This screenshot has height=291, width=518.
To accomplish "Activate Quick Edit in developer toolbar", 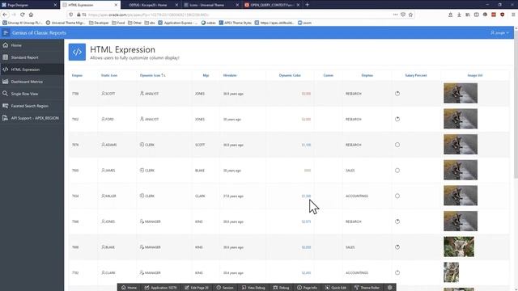I will (x=335, y=288).
